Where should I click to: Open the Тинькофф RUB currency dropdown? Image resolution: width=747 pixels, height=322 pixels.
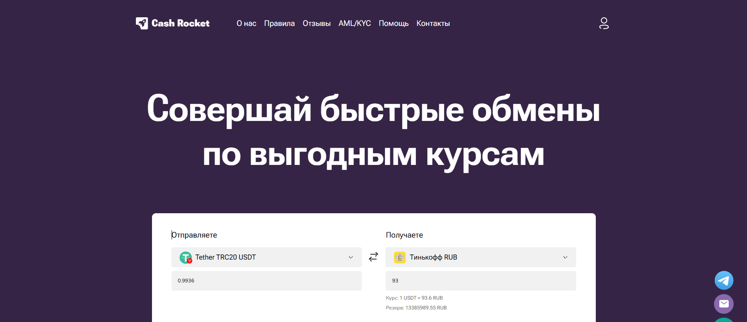click(x=480, y=257)
